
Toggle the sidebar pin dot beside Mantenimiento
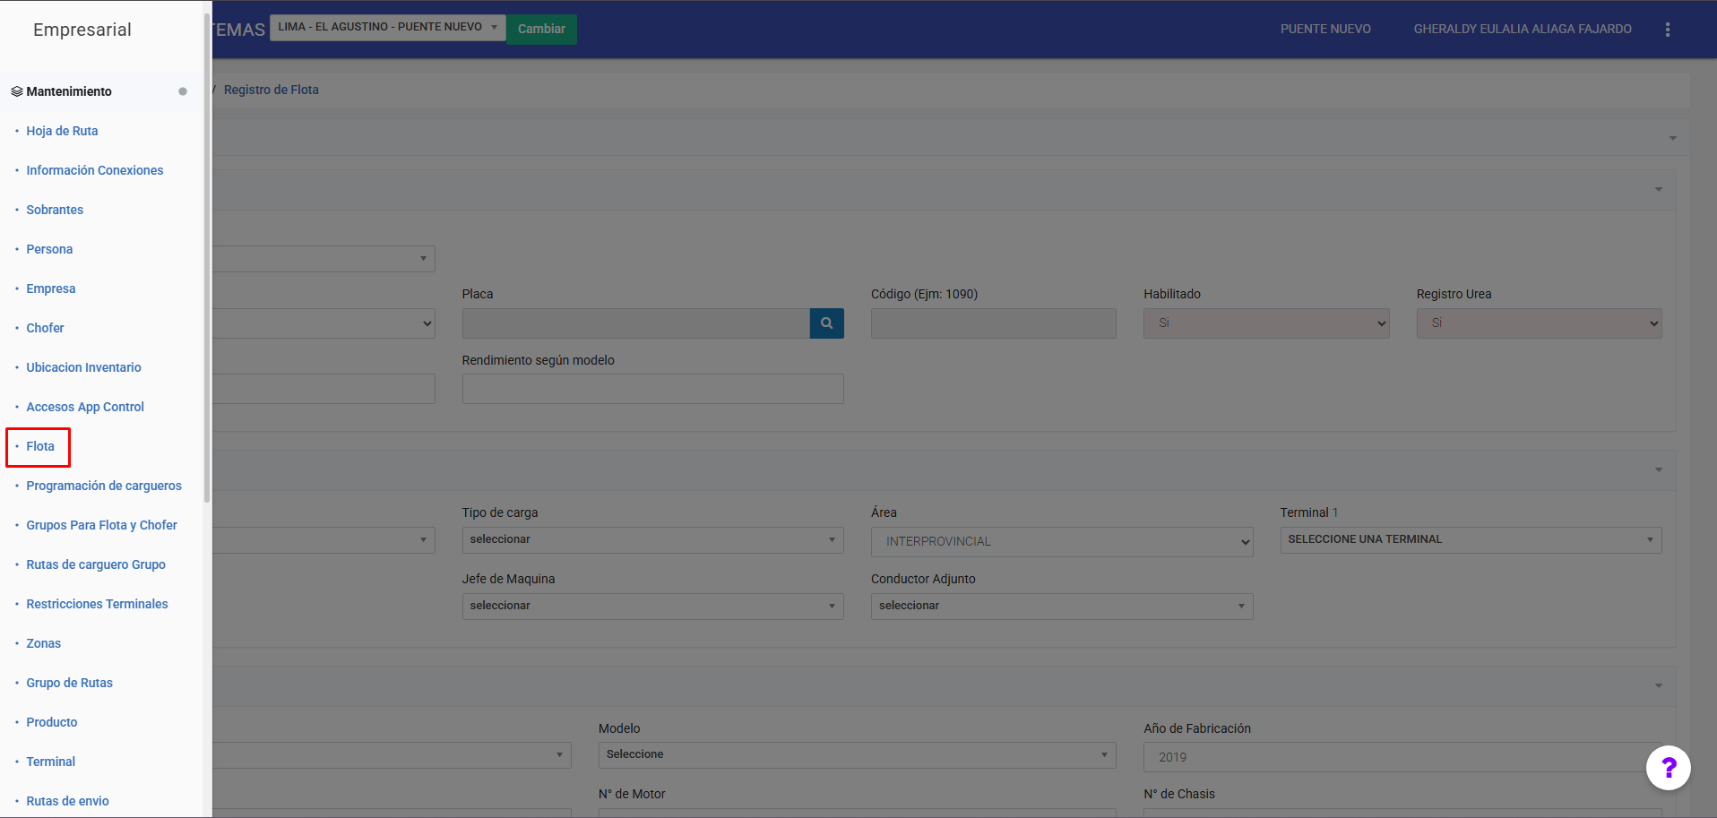click(x=183, y=91)
